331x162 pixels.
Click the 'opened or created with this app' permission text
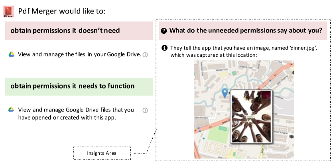[76, 114]
